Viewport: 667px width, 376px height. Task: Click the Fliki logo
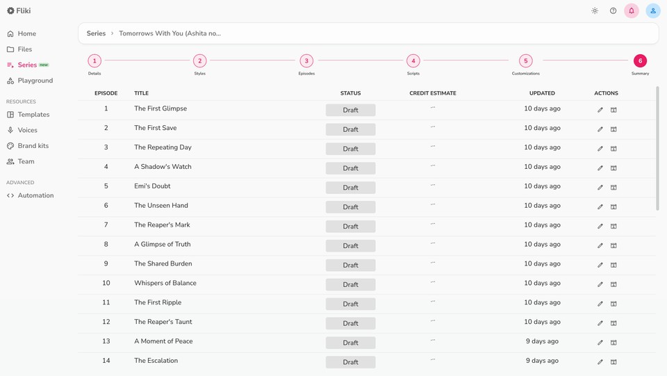[x=19, y=11]
